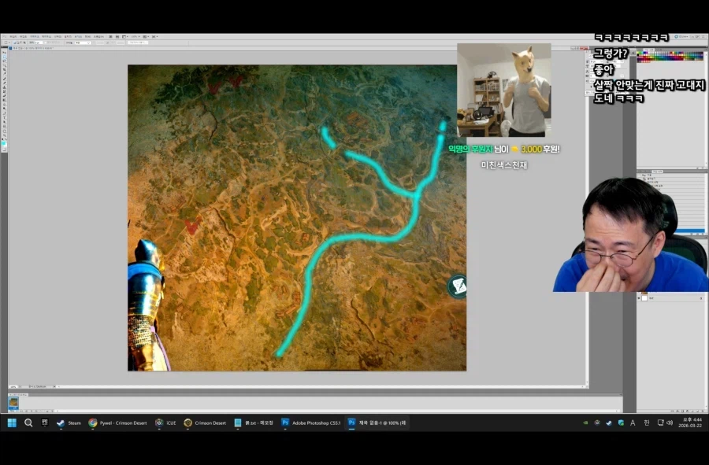Open the iCUE app from the taskbar
709x465 pixels.
click(165, 423)
